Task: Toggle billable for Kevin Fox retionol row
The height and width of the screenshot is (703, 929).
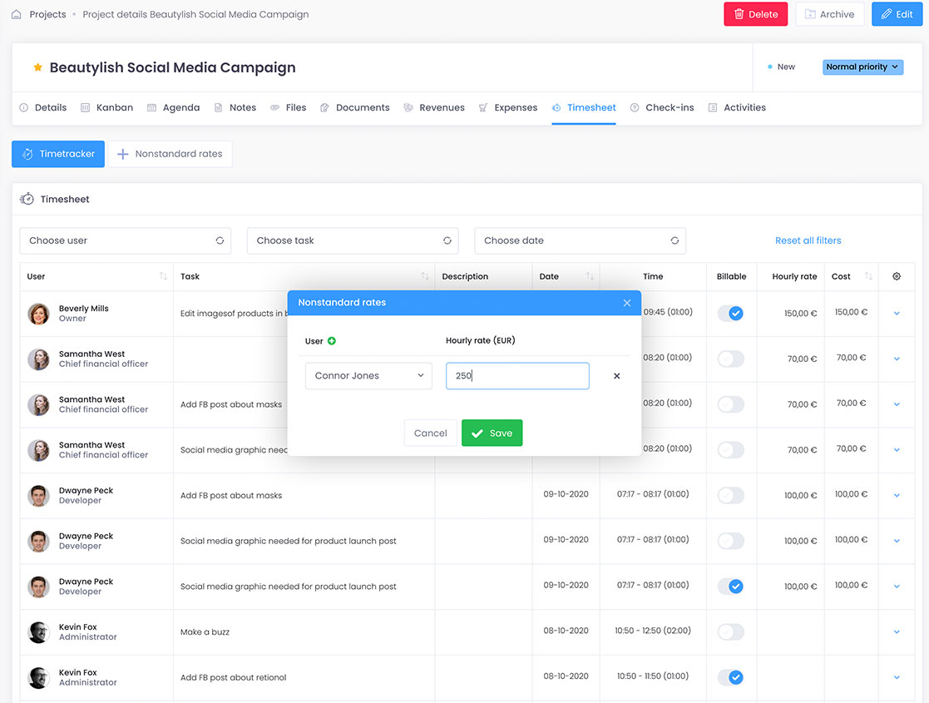Action: coord(730,677)
